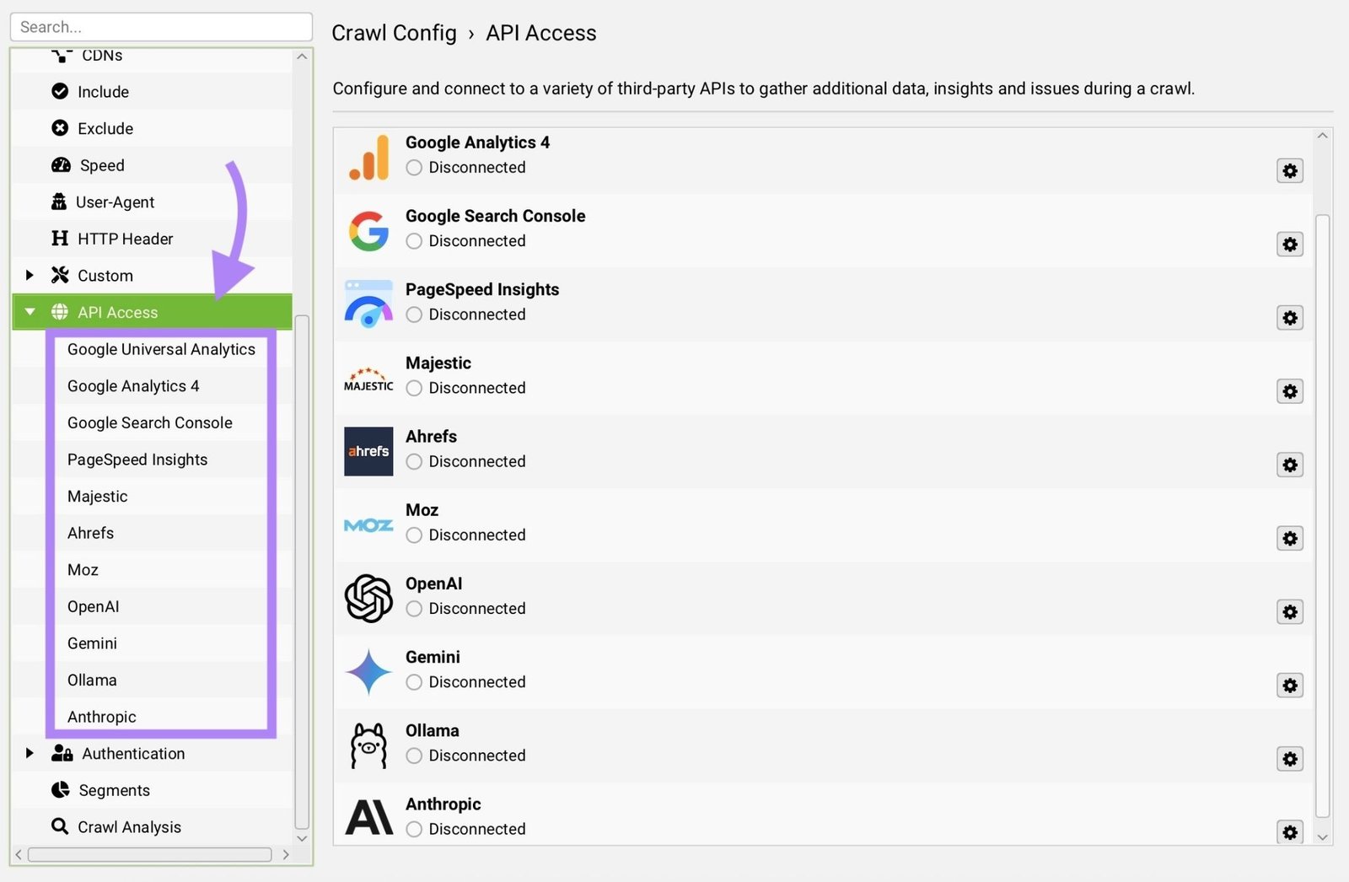Click the PageSpeed Insights gauge logo
The width and height of the screenshot is (1349, 882).
(x=369, y=304)
